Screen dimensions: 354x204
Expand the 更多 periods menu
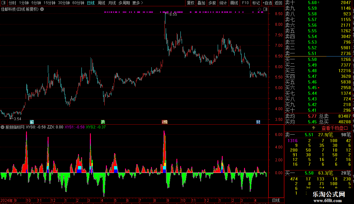[138, 3]
